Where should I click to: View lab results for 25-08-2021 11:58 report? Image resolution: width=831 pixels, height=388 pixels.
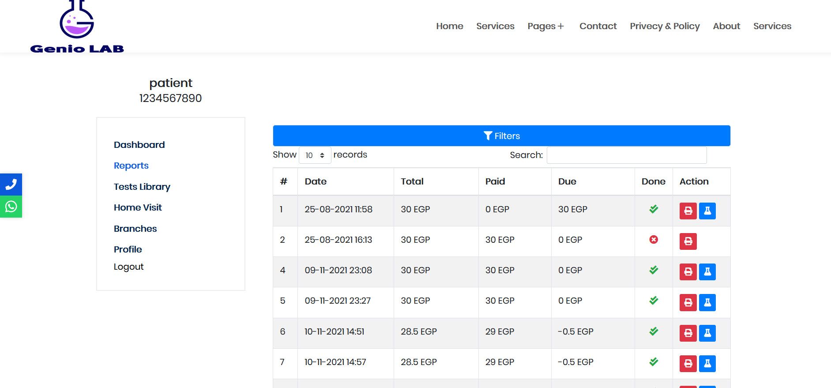[707, 211]
